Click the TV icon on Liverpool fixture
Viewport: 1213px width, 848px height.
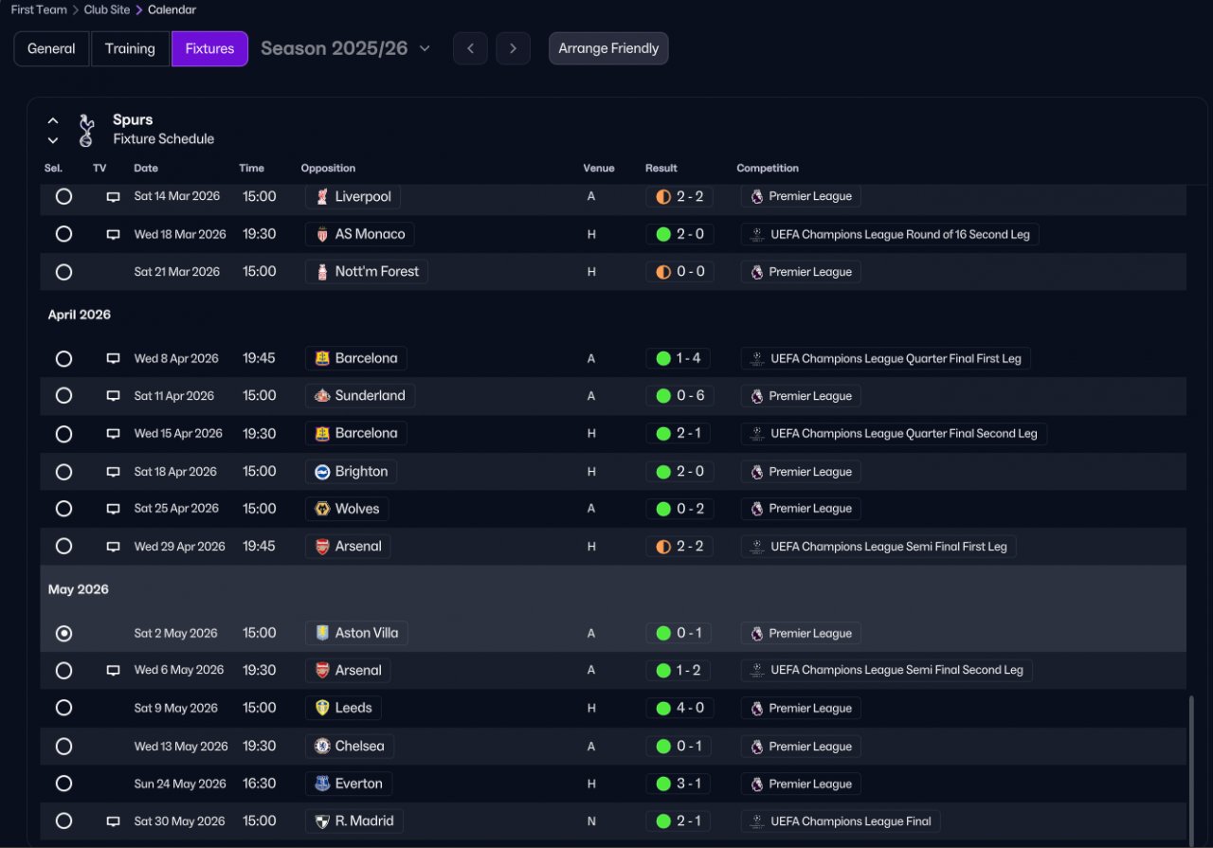[x=113, y=197]
